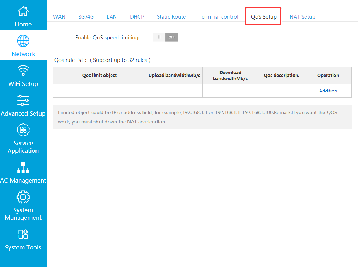Turn on Enable QoS speed limiting switch

[x=165, y=37]
